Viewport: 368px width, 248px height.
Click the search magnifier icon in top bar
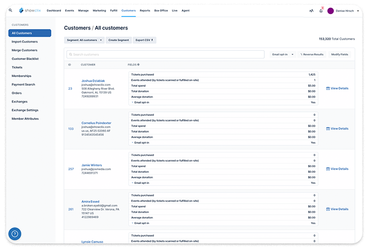10,10
